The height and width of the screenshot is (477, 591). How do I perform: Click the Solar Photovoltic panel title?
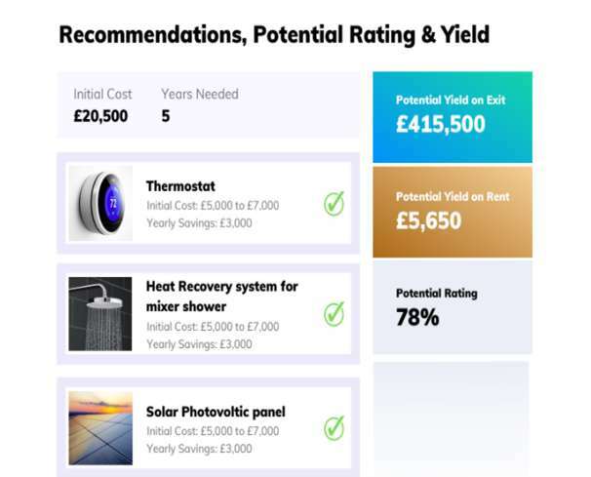[215, 412]
